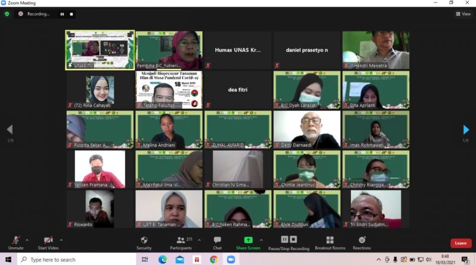Select UNAS TV video tile
476x265 pixels.
(100, 50)
